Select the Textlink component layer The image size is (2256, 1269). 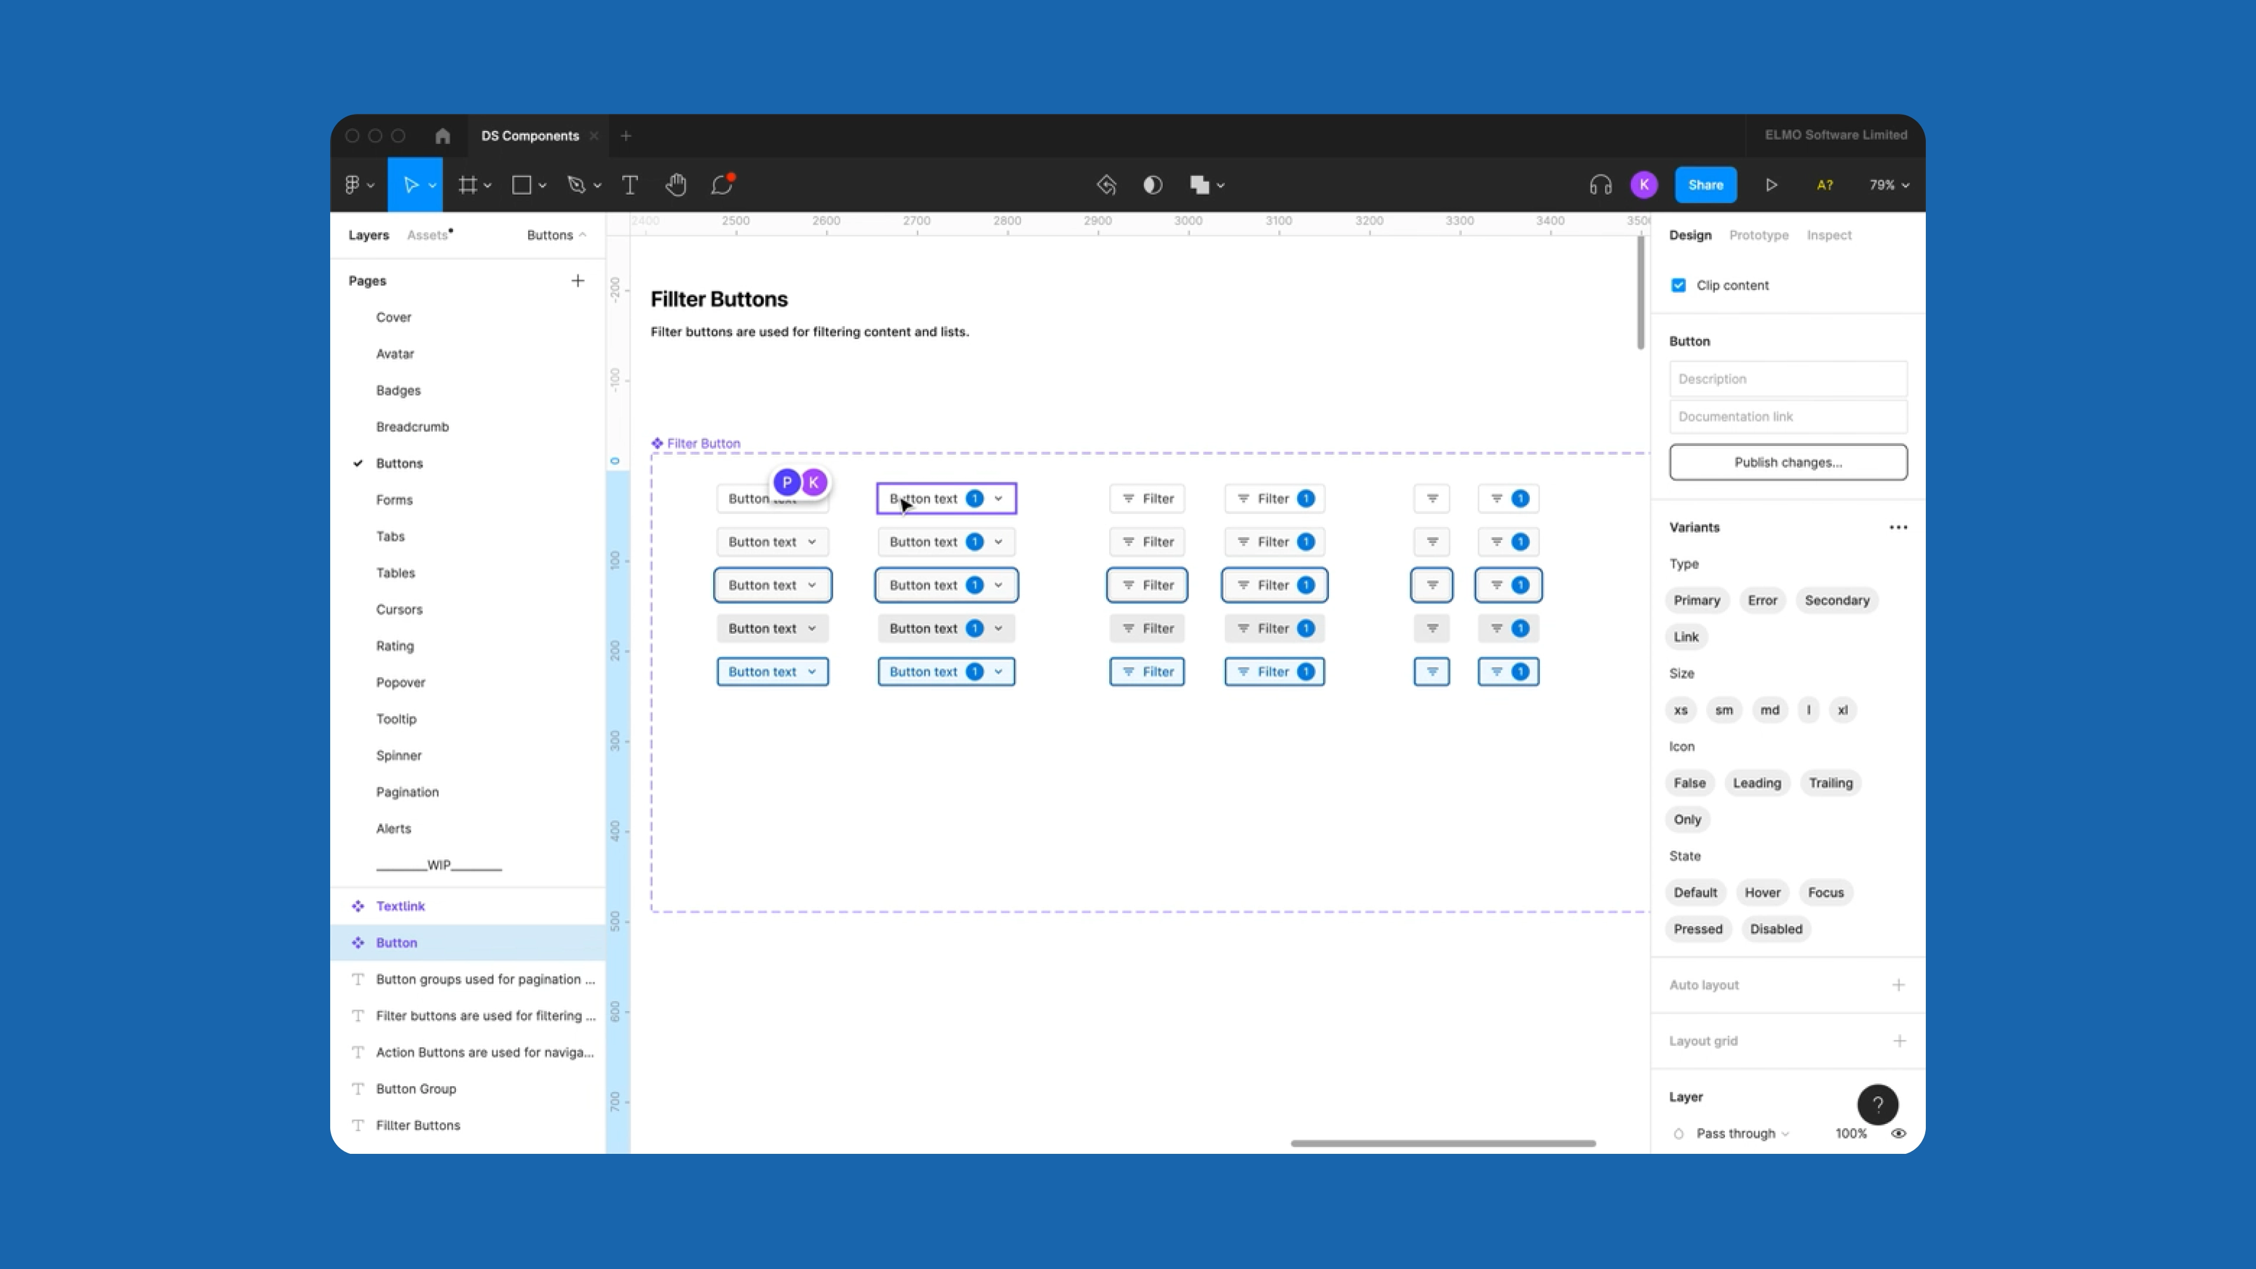tap(468, 907)
